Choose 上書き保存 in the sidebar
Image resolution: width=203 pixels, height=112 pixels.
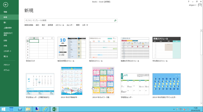[x=9, y=28]
